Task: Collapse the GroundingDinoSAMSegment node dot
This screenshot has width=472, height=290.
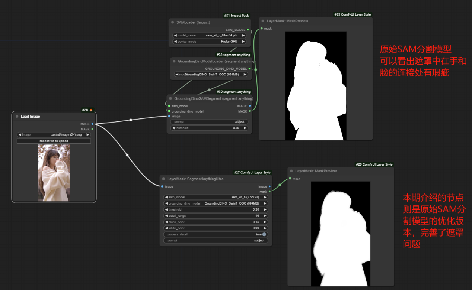Action: 170,98
